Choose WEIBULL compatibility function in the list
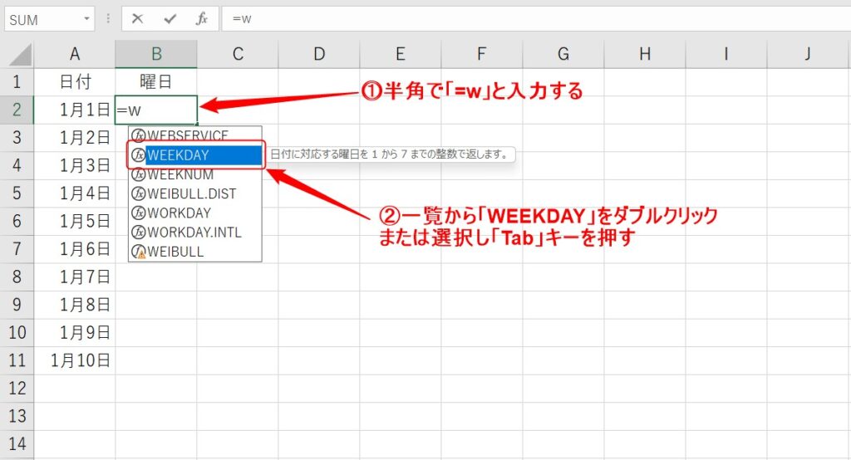Image resolution: width=851 pixels, height=460 pixels. [194, 252]
